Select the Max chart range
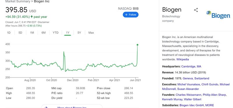 pyautogui.click(x=91, y=33)
